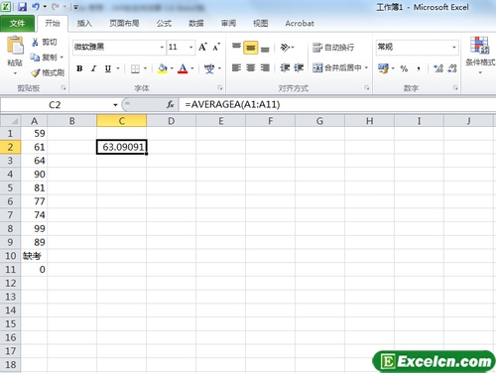Switch to the Acrobat tab
Image resolution: width=496 pixels, height=373 pixels.
click(x=300, y=23)
